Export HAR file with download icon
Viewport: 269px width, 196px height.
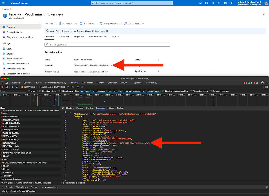[x=82, y=87]
